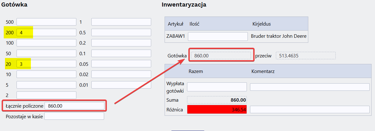Click the Łącznie policzone total field
The image size is (375, 131).
[x=74, y=106]
